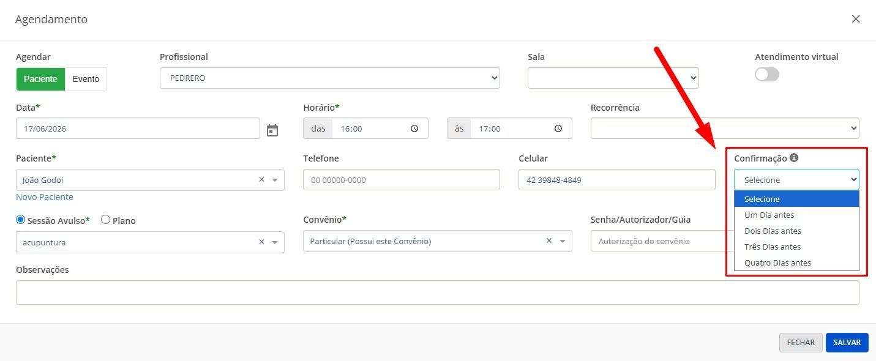Choose Evento scheduling mode
The image size is (876, 361).
86,79
